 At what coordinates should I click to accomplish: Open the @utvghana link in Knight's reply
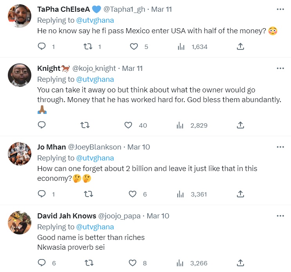point(95,79)
